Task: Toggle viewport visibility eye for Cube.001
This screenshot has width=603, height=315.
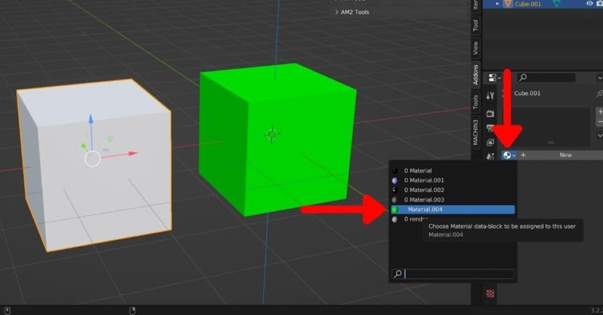Action: (589, 4)
